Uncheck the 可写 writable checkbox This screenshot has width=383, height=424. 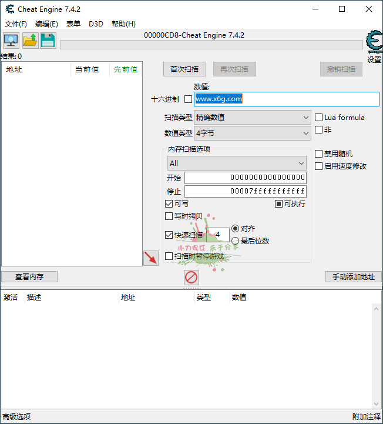(169, 203)
